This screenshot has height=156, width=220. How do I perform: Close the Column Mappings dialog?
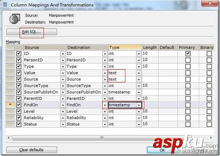click(210, 3)
